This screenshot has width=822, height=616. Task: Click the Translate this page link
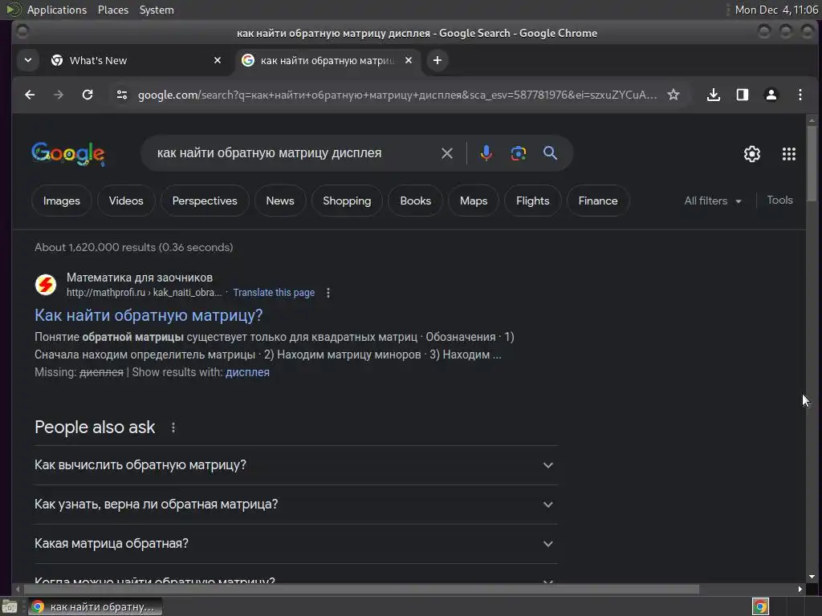point(274,293)
